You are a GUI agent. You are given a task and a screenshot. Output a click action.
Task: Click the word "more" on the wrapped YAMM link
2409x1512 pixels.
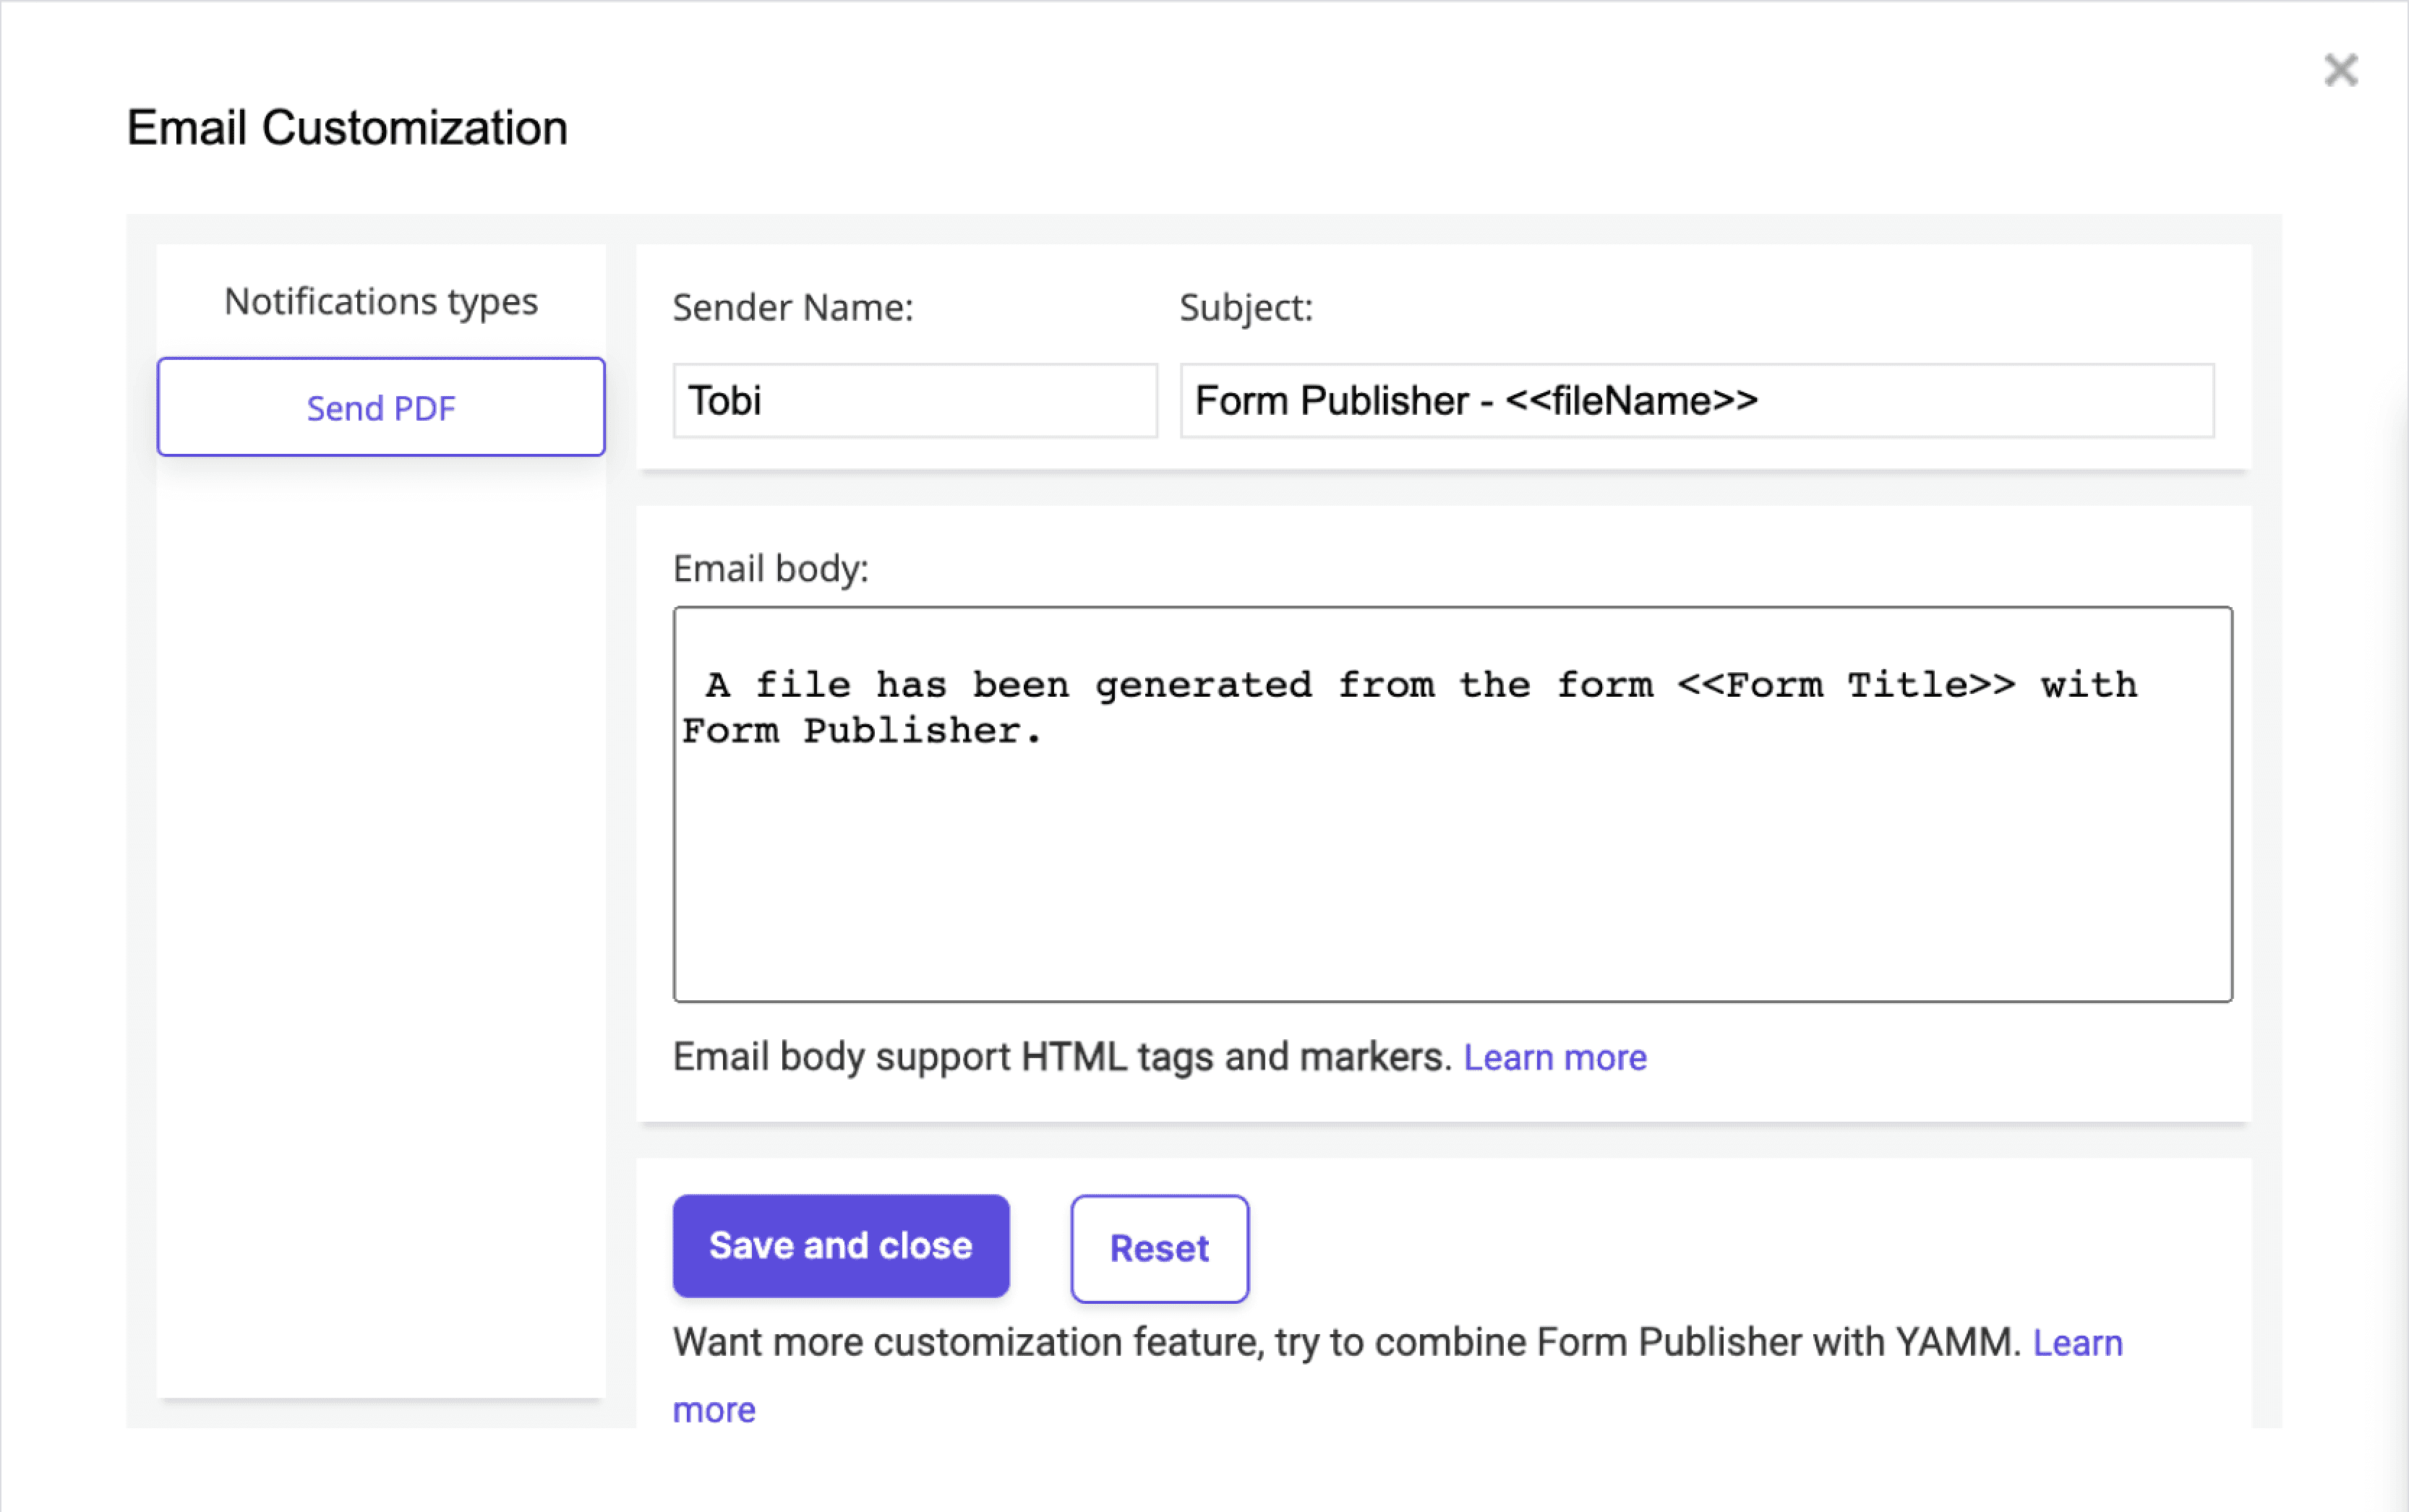[x=714, y=1409]
